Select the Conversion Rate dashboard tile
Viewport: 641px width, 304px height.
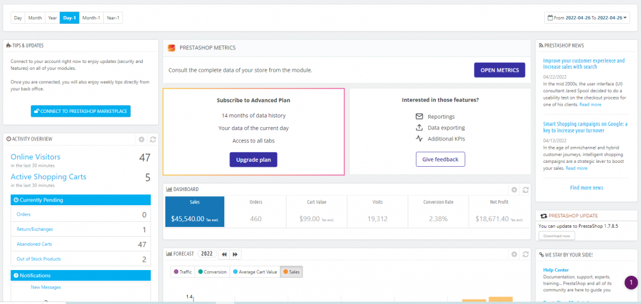pos(438,212)
